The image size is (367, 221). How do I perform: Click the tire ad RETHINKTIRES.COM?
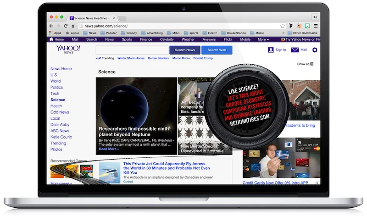tap(250, 120)
